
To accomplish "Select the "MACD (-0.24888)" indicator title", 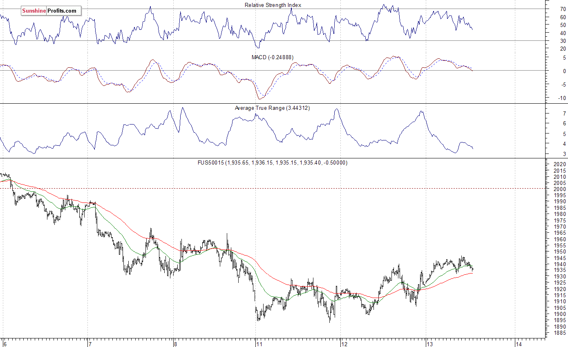I will (273, 57).
